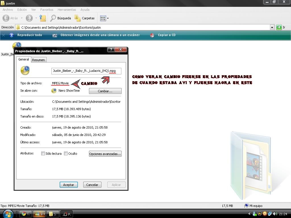
Task: Click the 'MPEG Movie' file type value
Action: (x=60, y=83)
